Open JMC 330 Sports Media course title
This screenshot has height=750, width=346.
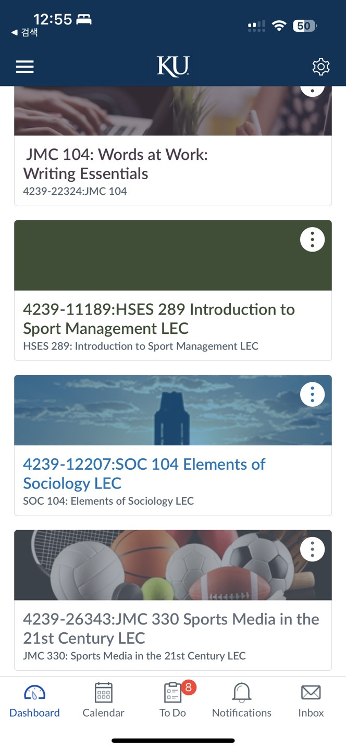[171, 628]
